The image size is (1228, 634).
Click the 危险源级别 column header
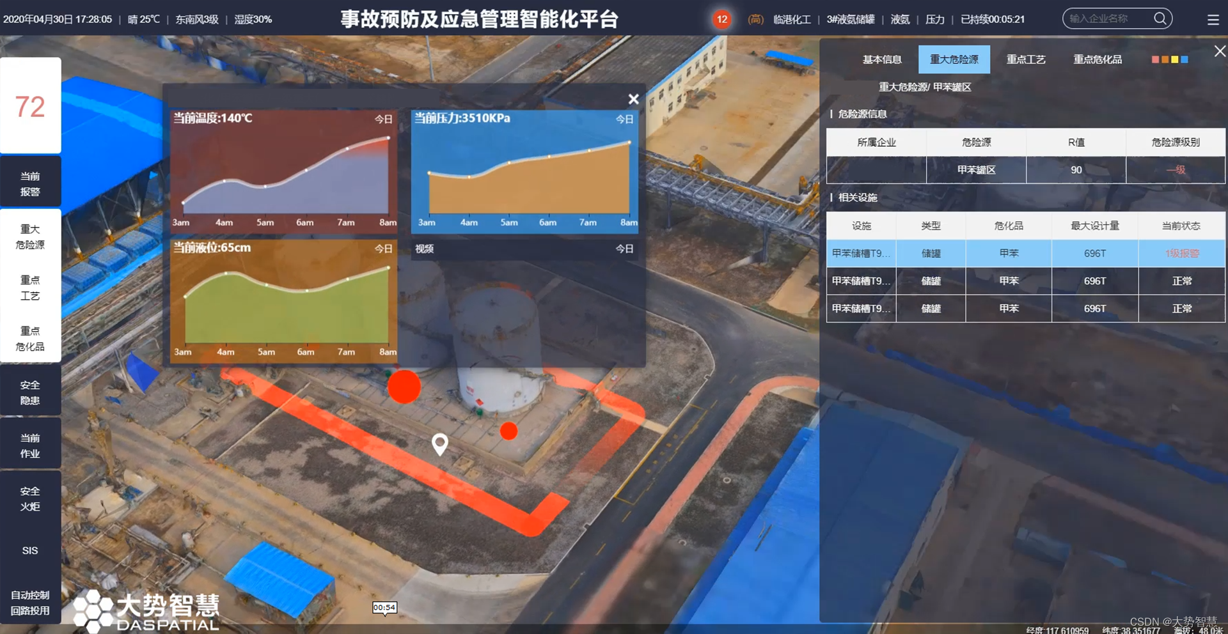(1176, 143)
